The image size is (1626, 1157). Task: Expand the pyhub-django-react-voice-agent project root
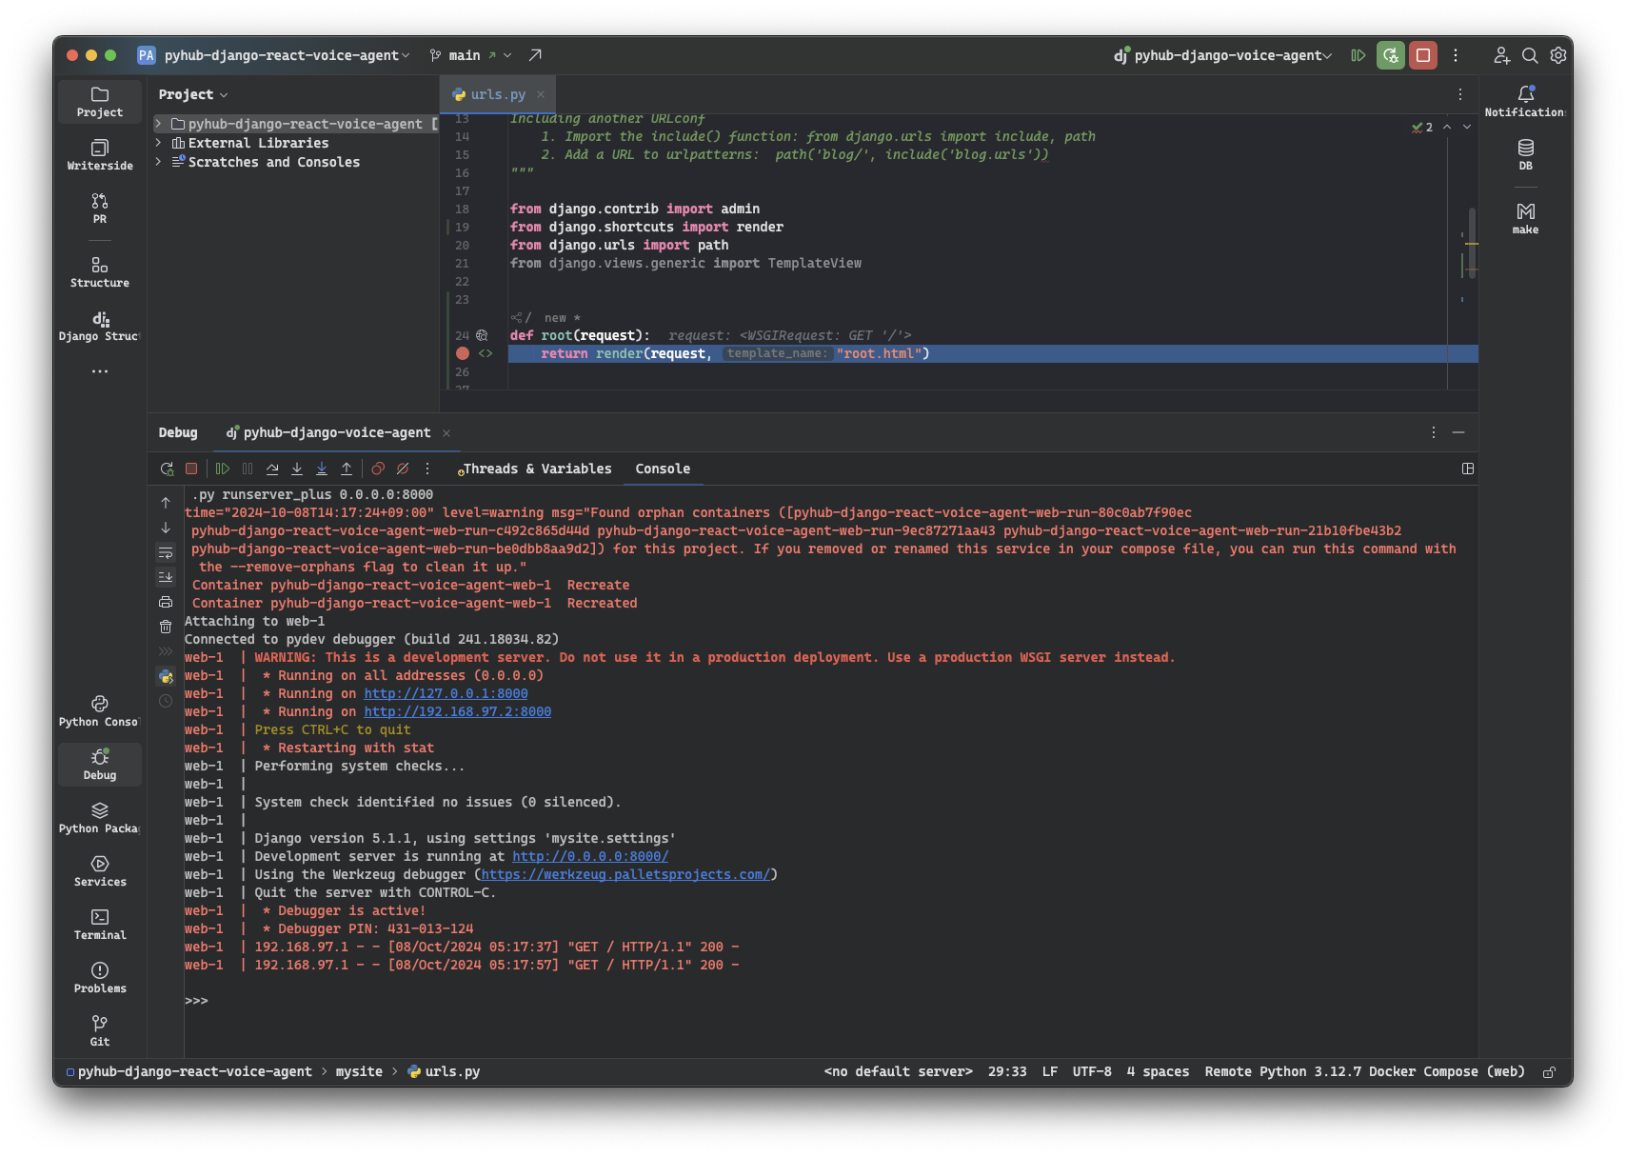tap(159, 124)
